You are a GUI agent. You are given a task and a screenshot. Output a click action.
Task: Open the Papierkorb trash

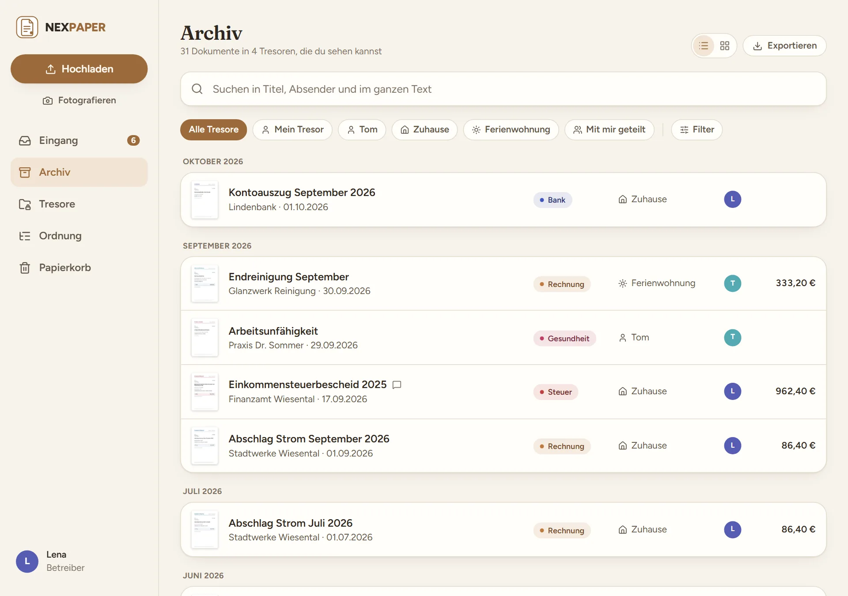point(79,268)
